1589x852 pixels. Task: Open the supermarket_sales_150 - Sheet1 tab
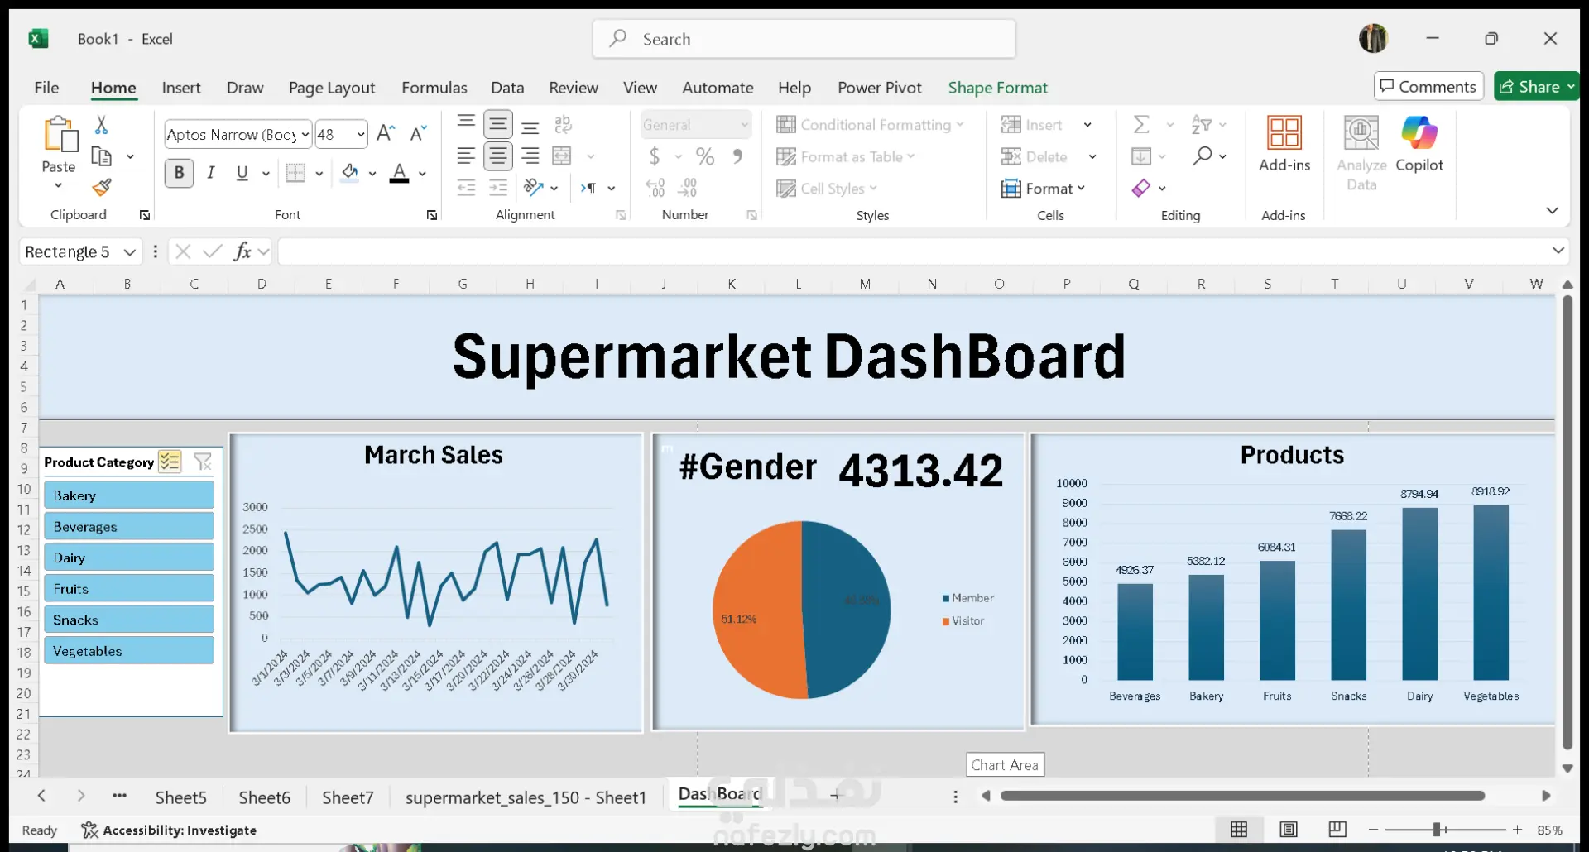click(x=526, y=797)
